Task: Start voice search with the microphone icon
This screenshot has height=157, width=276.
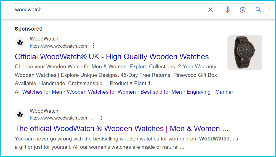Action: pyautogui.click(x=227, y=10)
